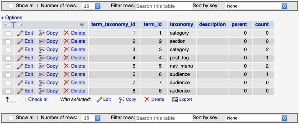Click the Edit pencil icon for the nav_menu row
Image resolution: width=299 pixels, height=124 pixels.
[x=20, y=66]
